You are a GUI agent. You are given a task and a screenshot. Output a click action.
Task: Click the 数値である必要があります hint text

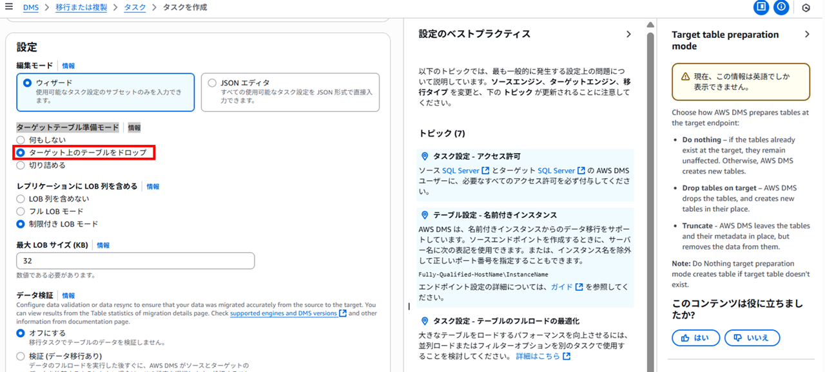pyautogui.click(x=56, y=275)
